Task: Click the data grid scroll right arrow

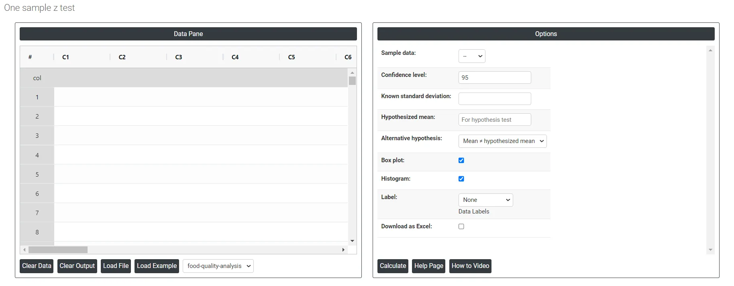Action: click(x=343, y=250)
